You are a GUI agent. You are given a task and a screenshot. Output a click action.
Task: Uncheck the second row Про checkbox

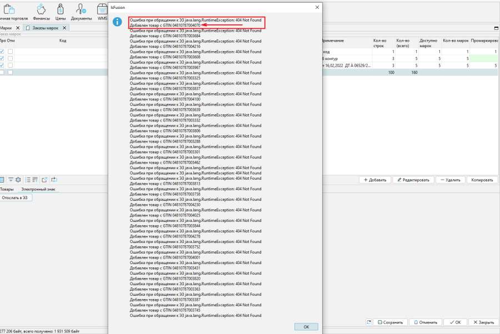[2, 58]
